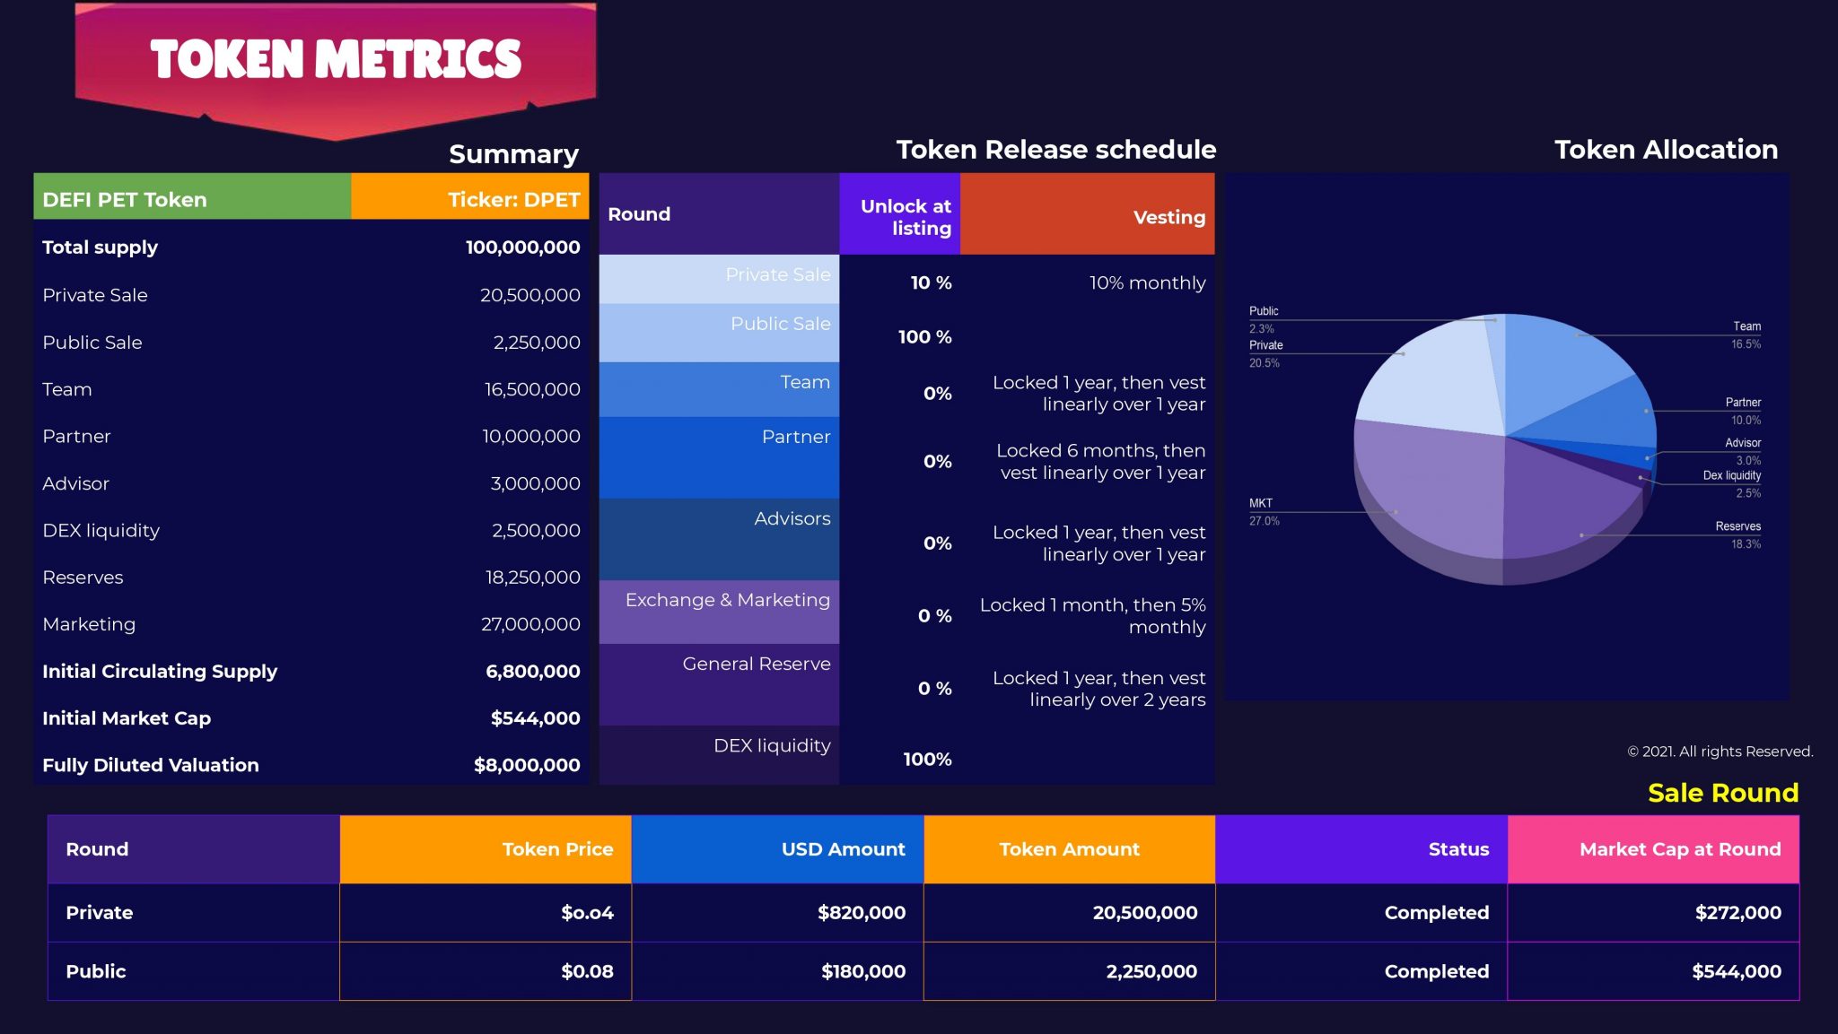The width and height of the screenshot is (1838, 1034).
Task: Select the Token Amount column header
Action: tap(1070, 849)
